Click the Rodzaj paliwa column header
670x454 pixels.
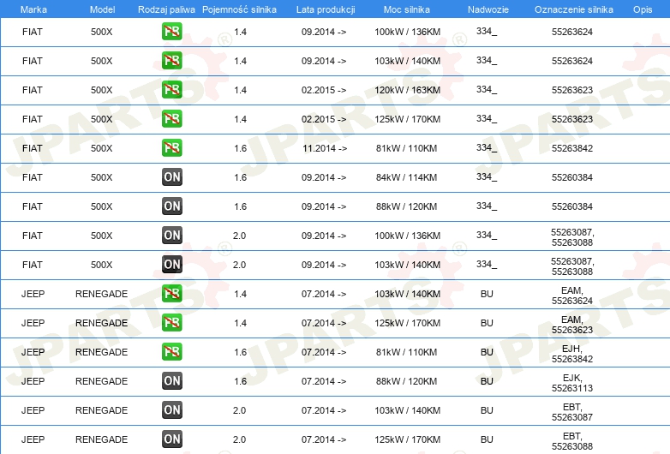[x=166, y=9]
